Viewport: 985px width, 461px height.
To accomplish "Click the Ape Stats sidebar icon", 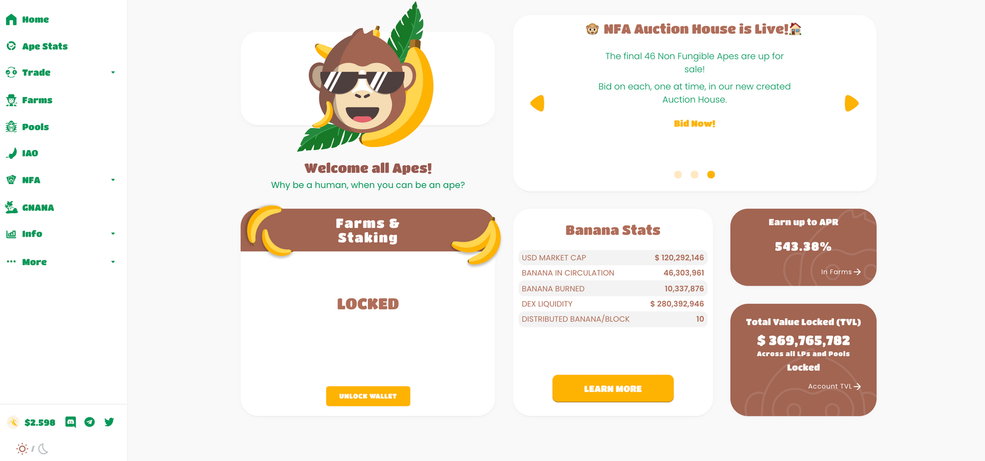I will click(x=11, y=46).
